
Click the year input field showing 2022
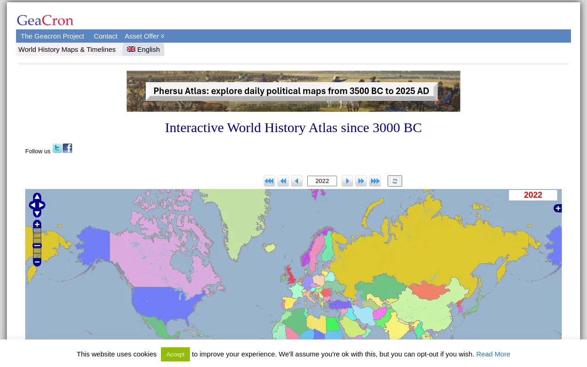point(322,181)
